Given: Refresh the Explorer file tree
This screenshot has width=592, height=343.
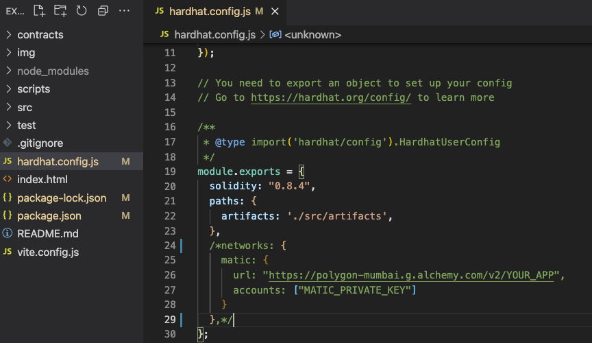Looking at the screenshot, I should [x=82, y=11].
